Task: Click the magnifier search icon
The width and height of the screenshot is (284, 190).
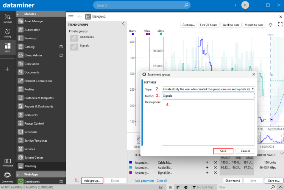Action: [186, 5]
